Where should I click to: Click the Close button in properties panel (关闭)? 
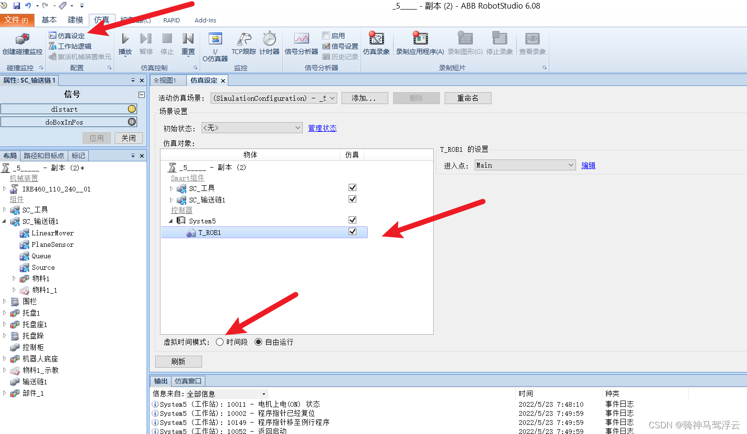128,138
